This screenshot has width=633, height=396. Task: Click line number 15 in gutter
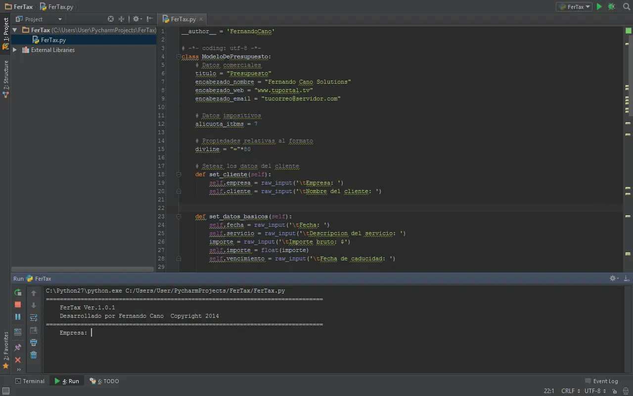coord(161,149)
